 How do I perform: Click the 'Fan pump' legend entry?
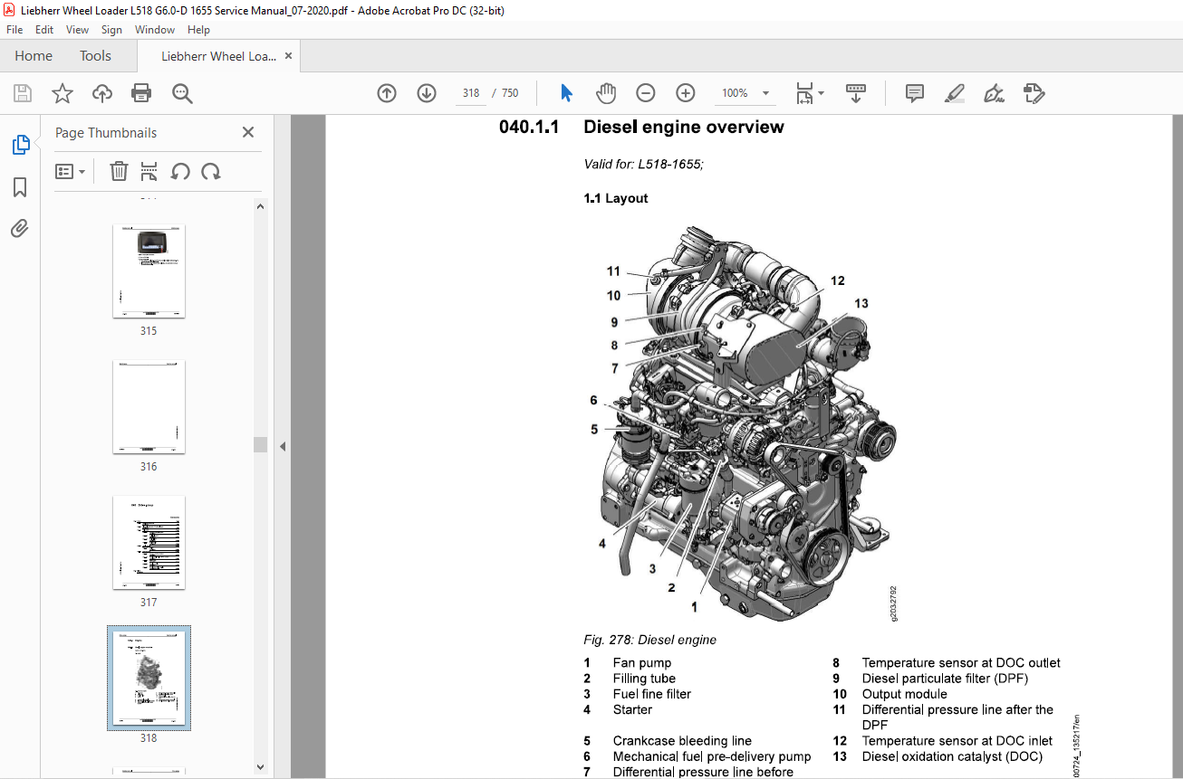pos(642,663)
